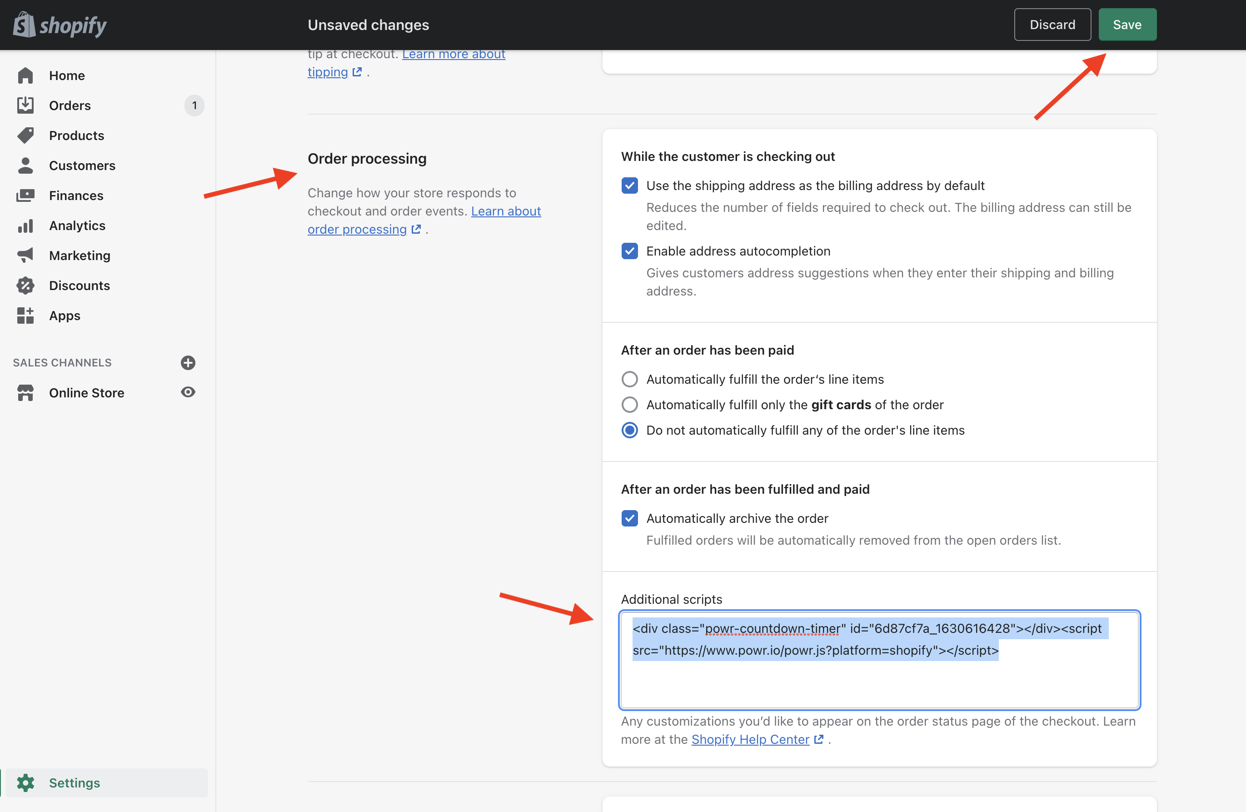Click inside the Additional scripts text area
Screen dimensions: 1246x812
click(x=880, y=660)
